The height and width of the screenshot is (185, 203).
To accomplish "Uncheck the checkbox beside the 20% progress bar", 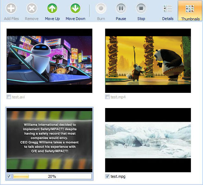I will tap(9, 176).
